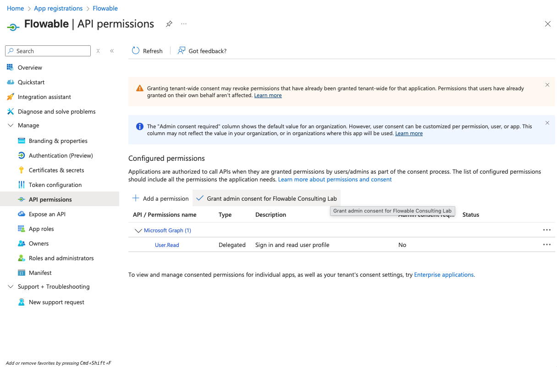Open the Manifest sidebar icon
Viewport: 557px width, 367px height.
click(21, 273)
